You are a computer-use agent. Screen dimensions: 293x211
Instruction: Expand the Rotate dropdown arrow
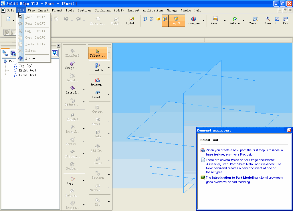coord(243,21)
